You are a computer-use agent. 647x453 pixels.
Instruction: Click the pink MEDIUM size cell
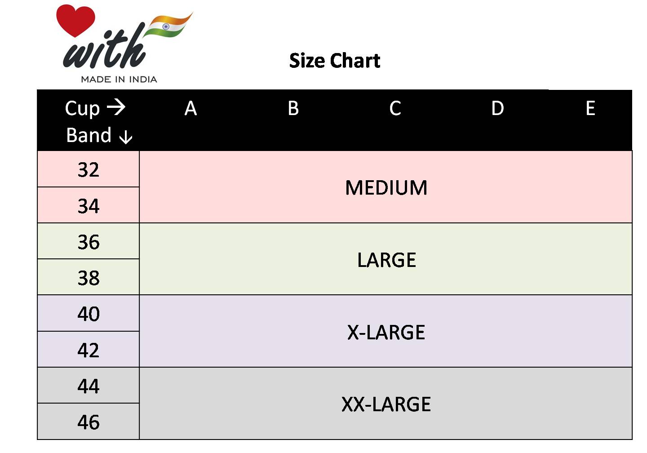point(386,187)
